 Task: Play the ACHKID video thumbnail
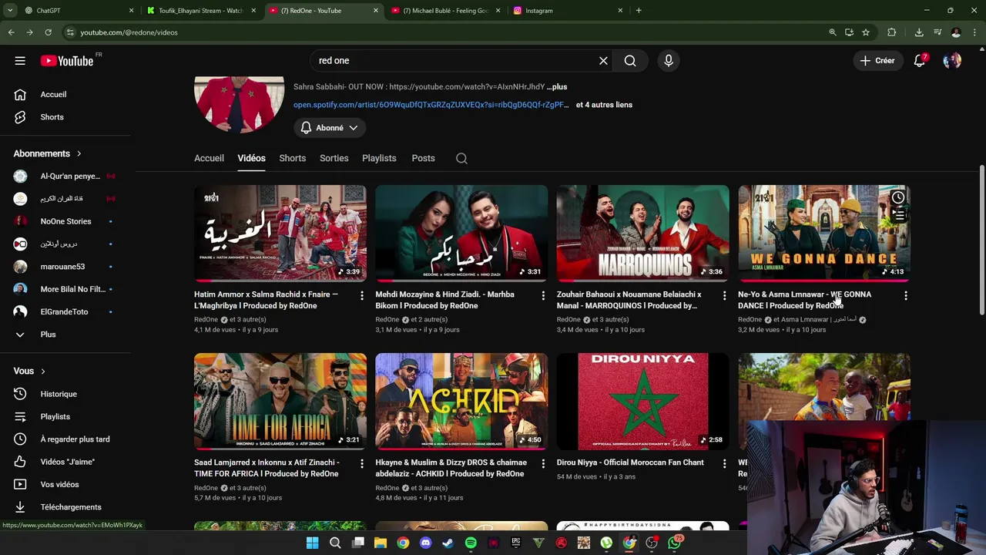click(x=461, y=402)
